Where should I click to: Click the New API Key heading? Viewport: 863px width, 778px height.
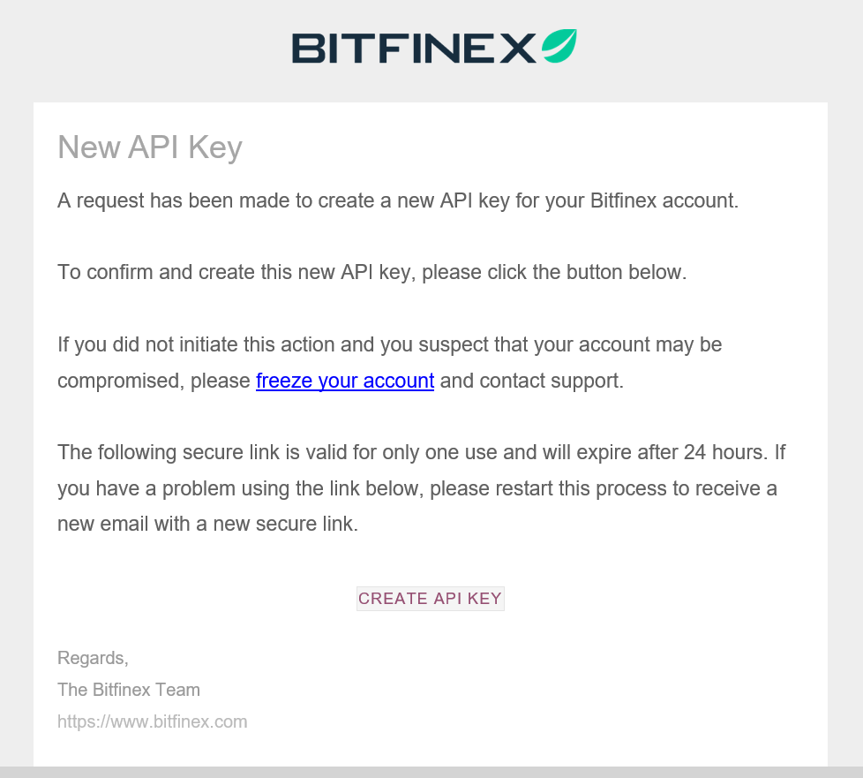tap(150, 147)
